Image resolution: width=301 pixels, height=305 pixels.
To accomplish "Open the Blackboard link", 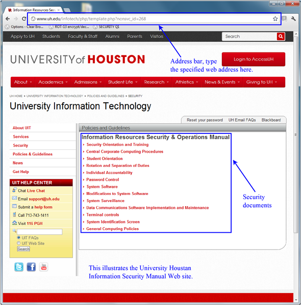I will [x=271, y=120].
